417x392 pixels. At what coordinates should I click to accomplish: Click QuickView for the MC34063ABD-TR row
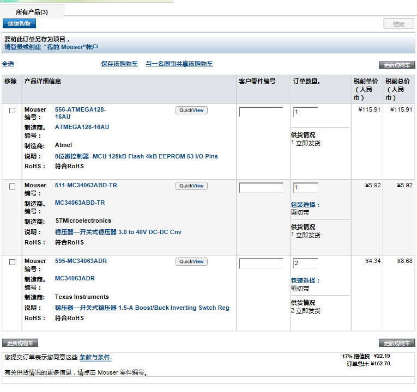pos(191,186)
